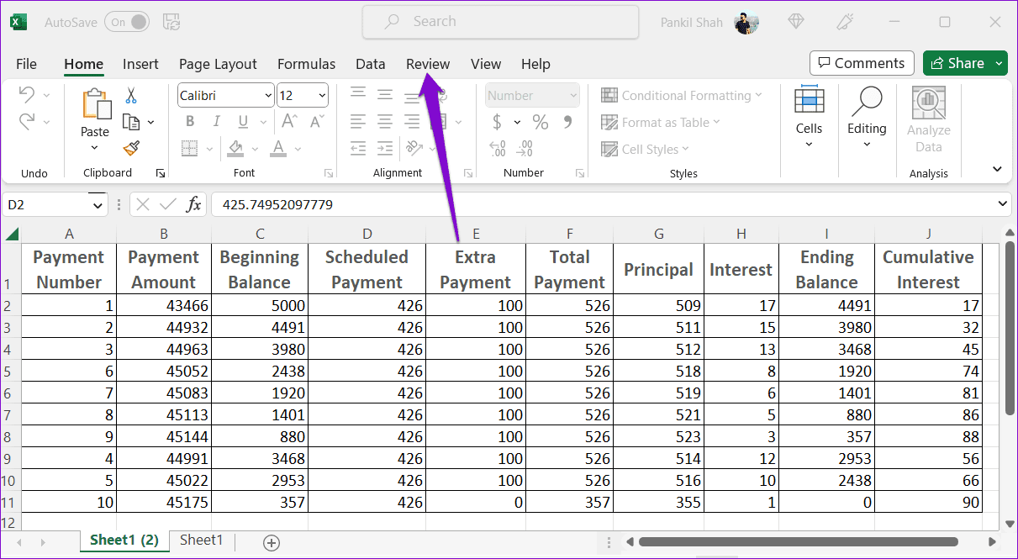Image resolution: width=1018 pixels, height=559 pixels.
Task: Apply cell borders icon
Action: click(188, 149)
